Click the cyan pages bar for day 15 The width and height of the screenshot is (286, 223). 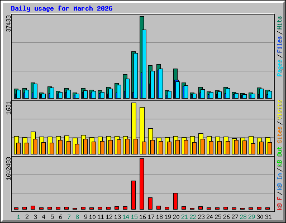[136, 76]
